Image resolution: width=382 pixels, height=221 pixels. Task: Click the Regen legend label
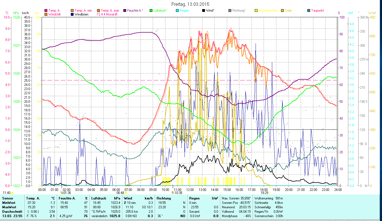184,11
